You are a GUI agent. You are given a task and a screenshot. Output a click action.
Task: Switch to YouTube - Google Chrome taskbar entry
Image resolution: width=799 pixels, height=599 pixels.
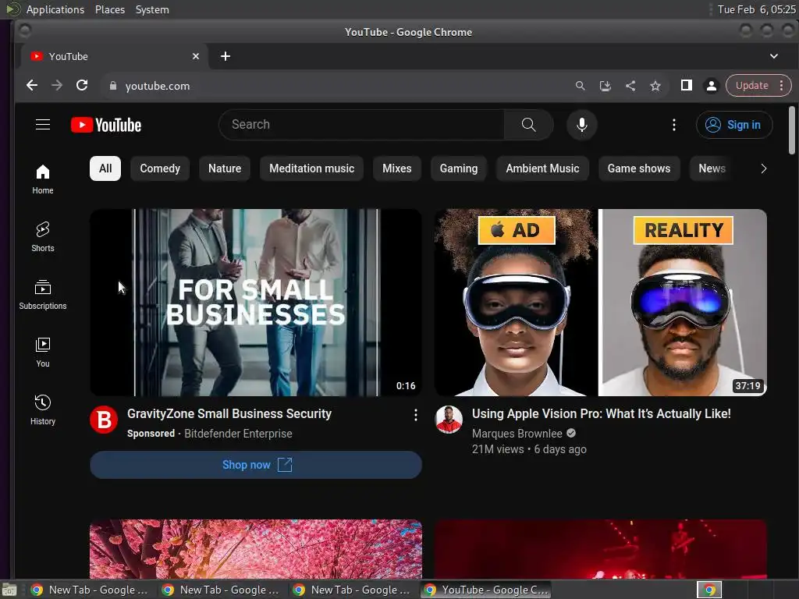[x=485, y=590]
